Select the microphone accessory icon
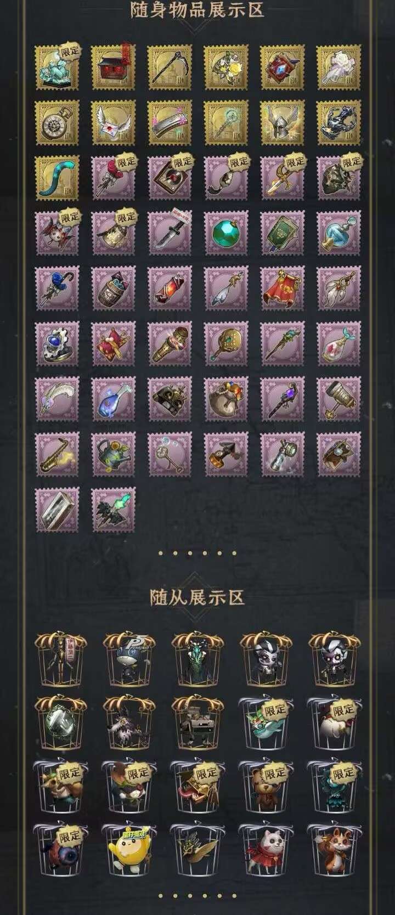Screen dimensions: 395x915 (170, 343)
